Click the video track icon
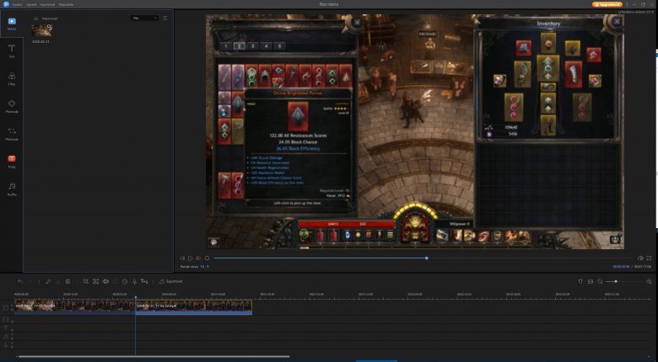Screen dimensions: 658x362 pos(6,307)
